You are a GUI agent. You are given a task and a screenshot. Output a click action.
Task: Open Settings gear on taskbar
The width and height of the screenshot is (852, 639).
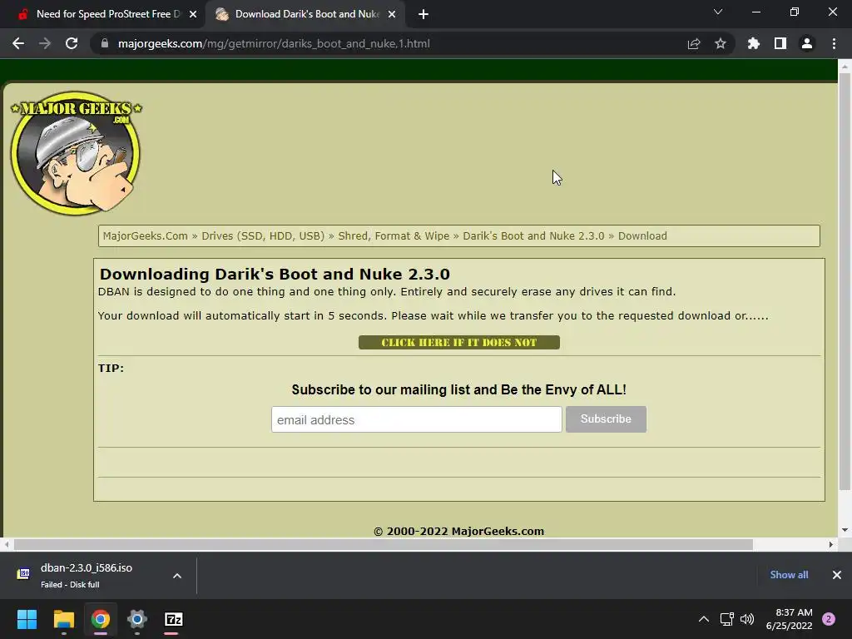(137, 619)
